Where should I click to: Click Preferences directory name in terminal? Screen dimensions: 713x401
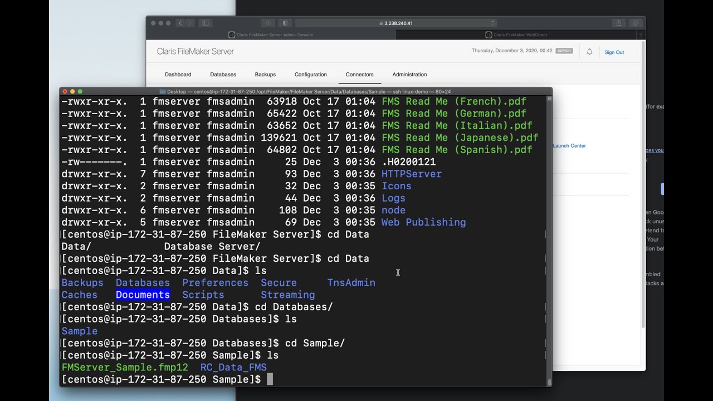click(x=215, y=283)
